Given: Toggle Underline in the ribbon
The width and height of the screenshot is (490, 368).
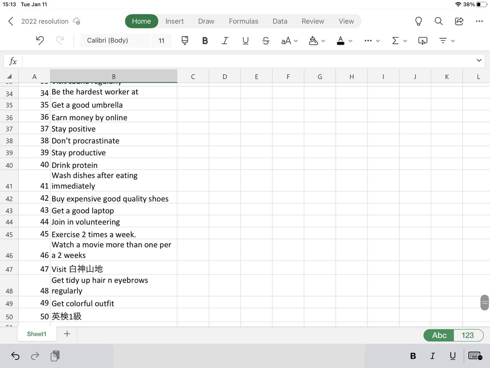Looking at the screenshot, I should click(245, 40).
